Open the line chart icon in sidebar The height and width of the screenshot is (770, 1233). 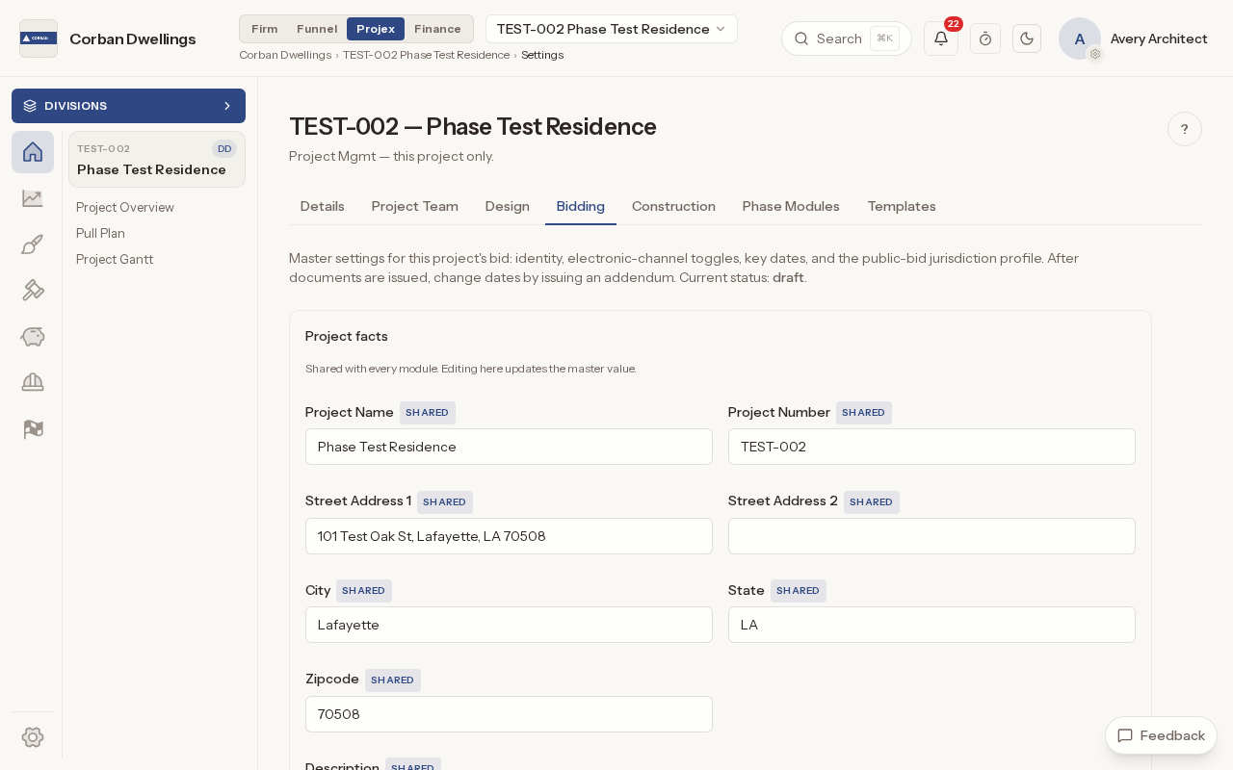click(33, 198)
